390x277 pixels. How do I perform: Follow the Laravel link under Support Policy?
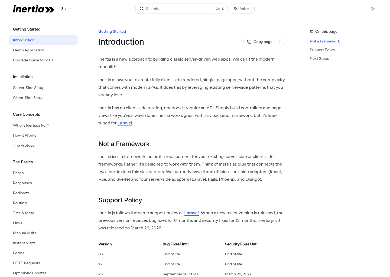click(191, 213)
